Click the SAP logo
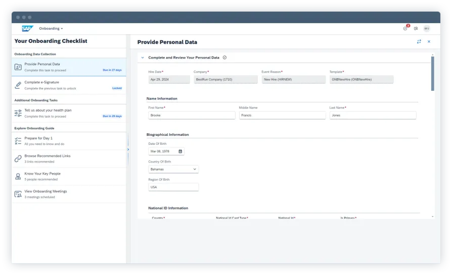Viewport: 452px width, 275px height. [28, 28]
